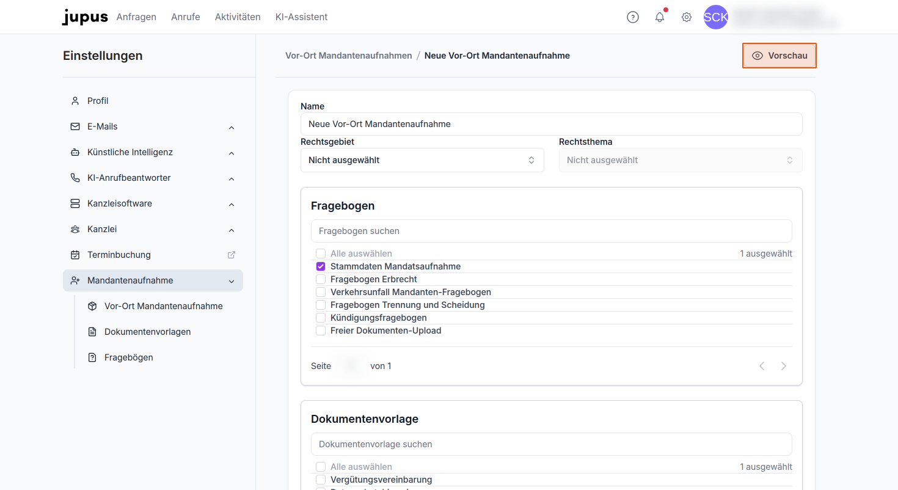Check Kündigungsfragebogen
898x490 pixels.
[x=321, y=318]
